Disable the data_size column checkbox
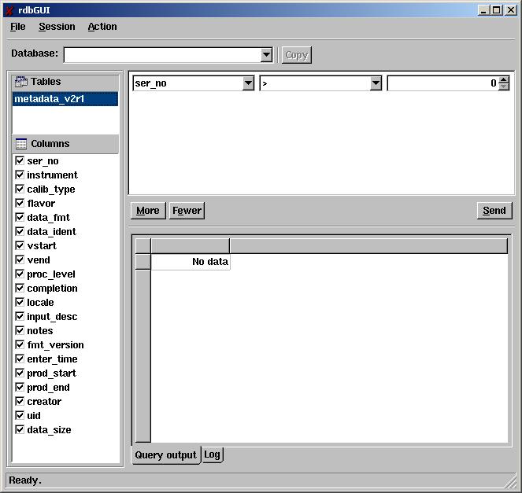 (x=20, y=429)
